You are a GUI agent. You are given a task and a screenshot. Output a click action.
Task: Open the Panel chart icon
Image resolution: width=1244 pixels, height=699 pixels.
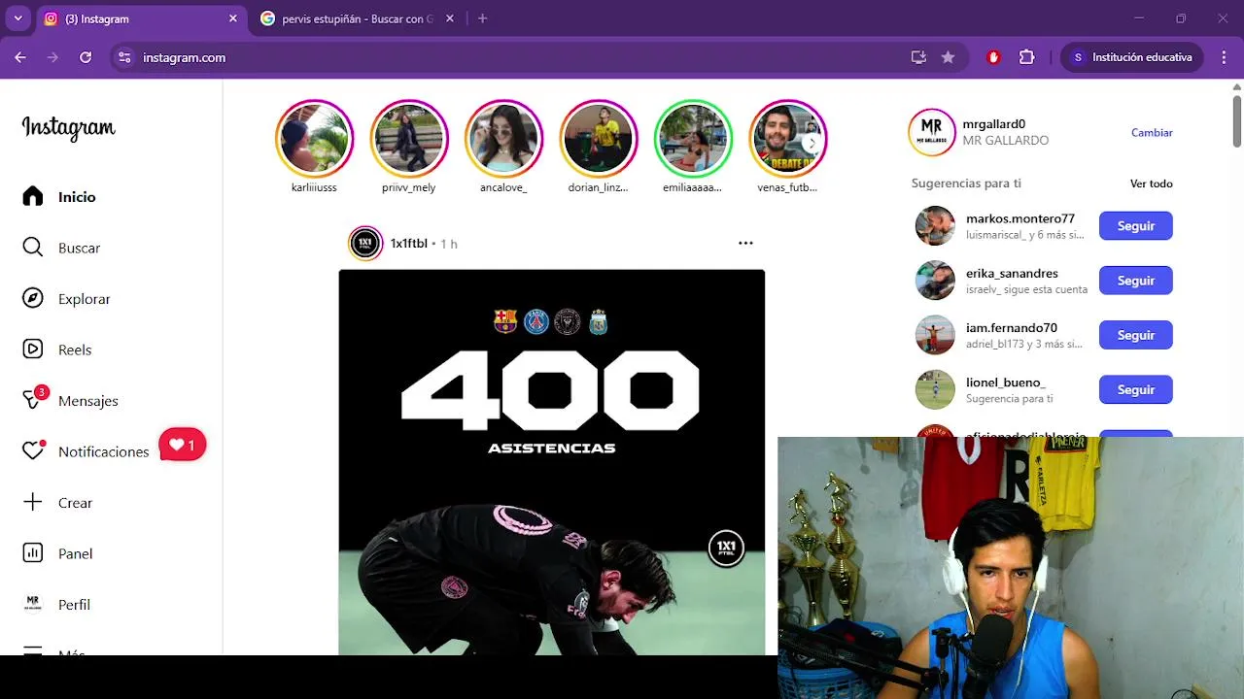point(33,553)
